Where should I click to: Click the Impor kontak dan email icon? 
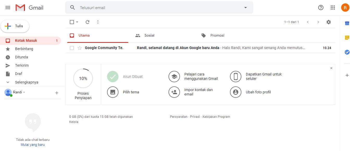pos(174,92)
